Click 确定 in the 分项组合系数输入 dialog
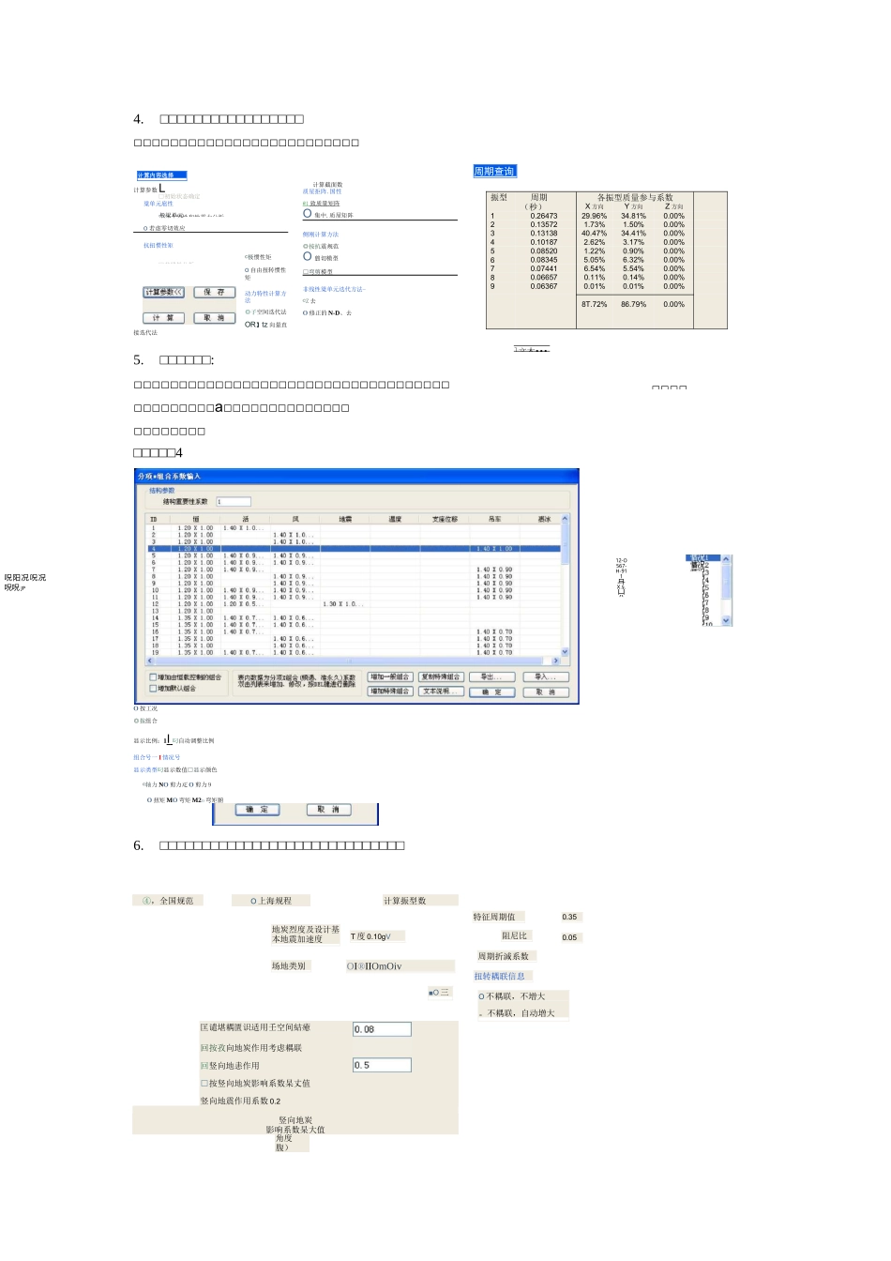Image resolution: width=891 pixels, height=1261 pixels. coord(492,692)
